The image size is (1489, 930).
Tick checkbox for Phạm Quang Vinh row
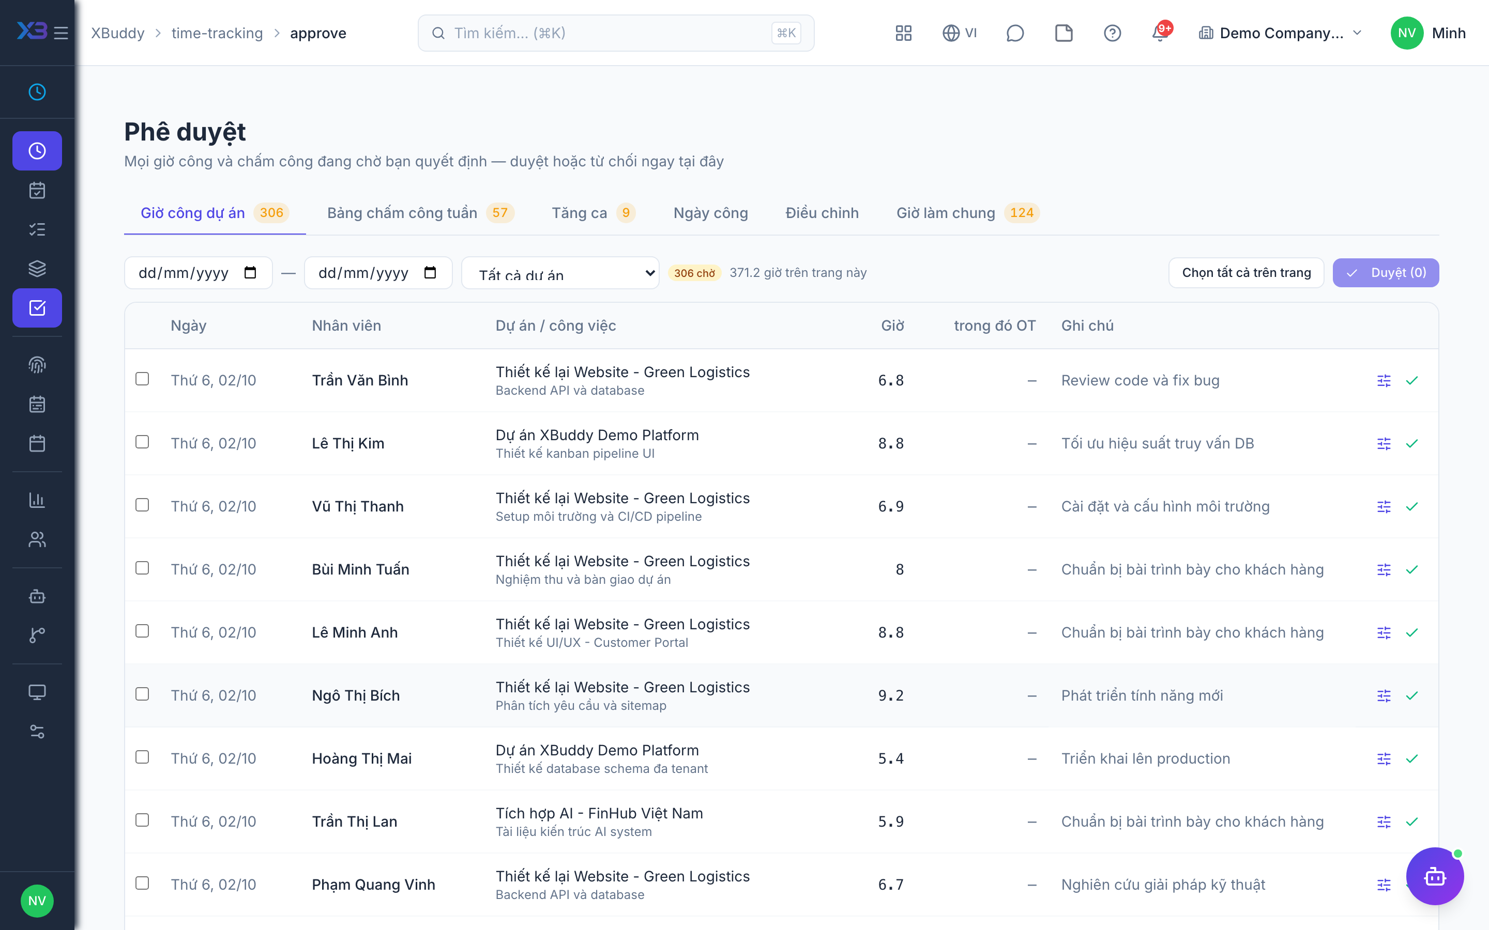click(x=142, y=884)
